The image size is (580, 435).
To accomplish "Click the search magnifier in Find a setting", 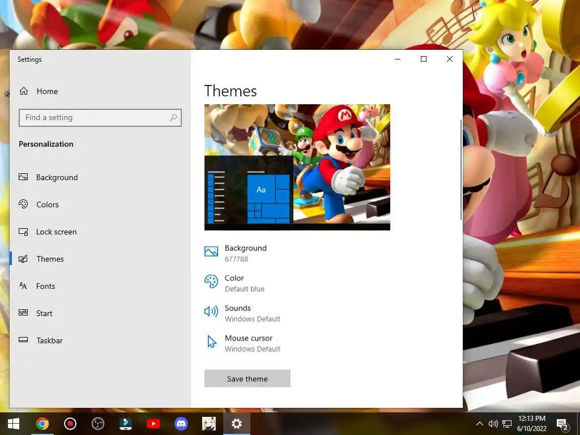I will (x=173, y=118).
